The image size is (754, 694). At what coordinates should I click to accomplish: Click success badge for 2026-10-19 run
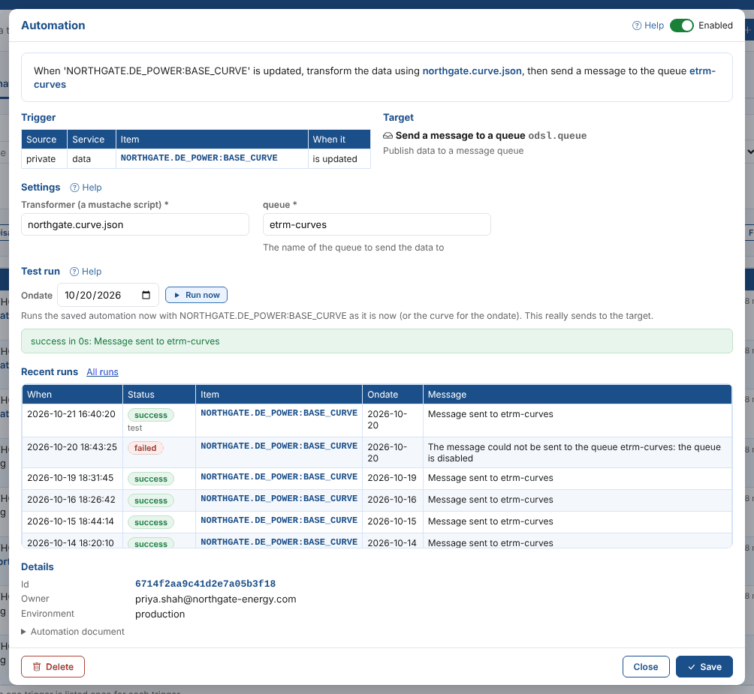(150, 479)
